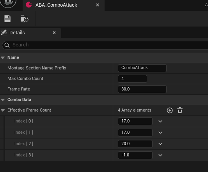Close the Details panel tab

(x=54, y=33)
